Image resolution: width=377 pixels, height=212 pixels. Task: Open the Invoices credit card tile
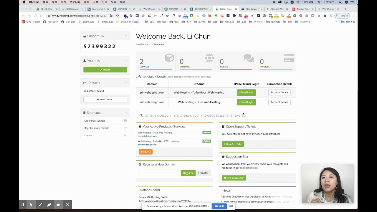276,62
